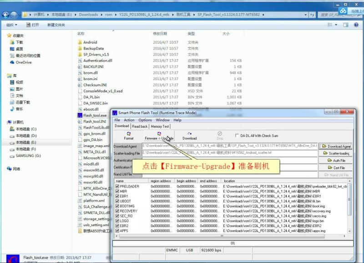
Task: Select the SP_Drivers_v1.5 folder
Action: click(96, 54)
